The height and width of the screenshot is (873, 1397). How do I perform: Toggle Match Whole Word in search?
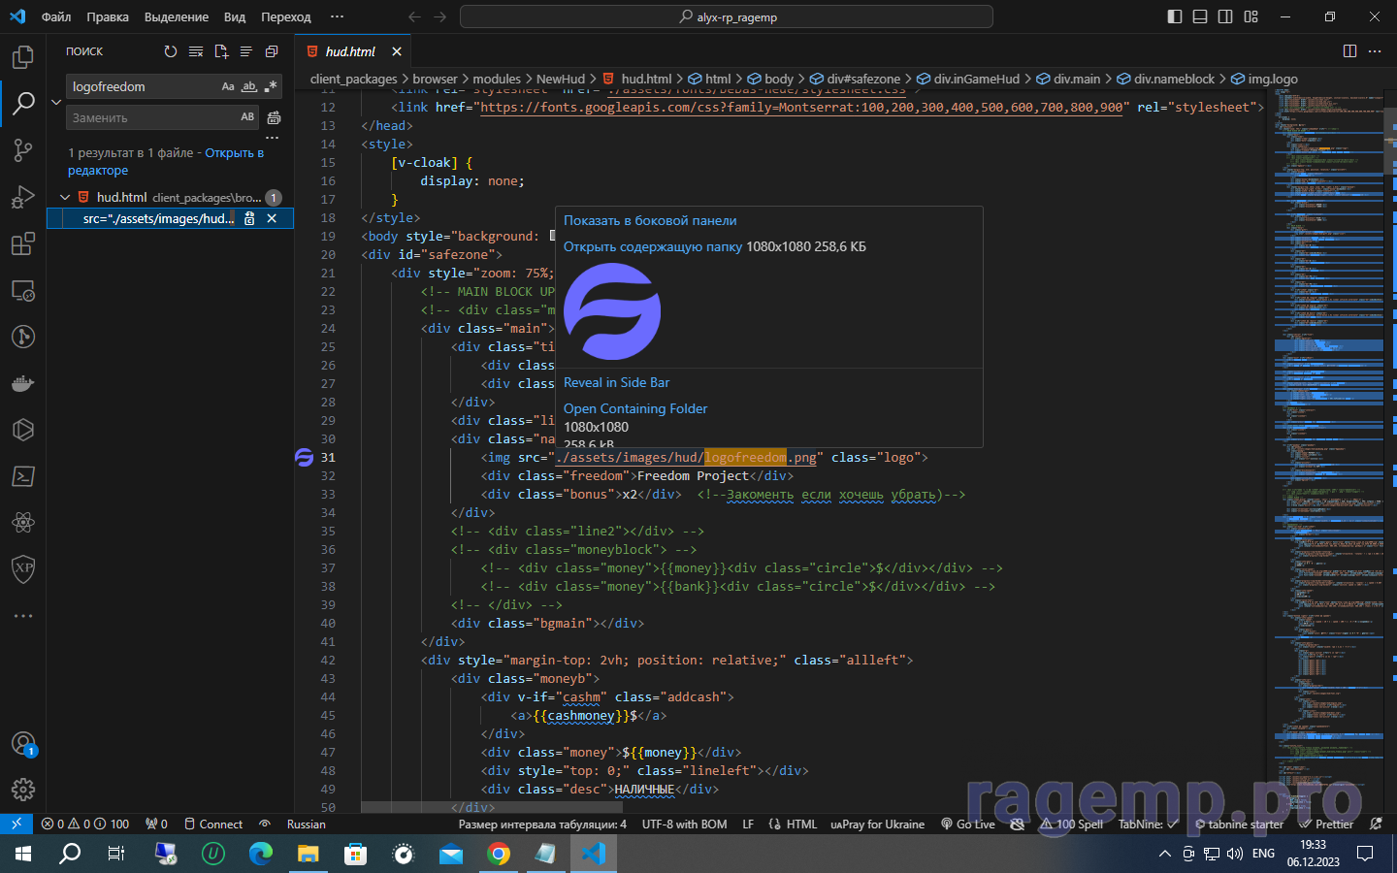click(x=249, y=86)
